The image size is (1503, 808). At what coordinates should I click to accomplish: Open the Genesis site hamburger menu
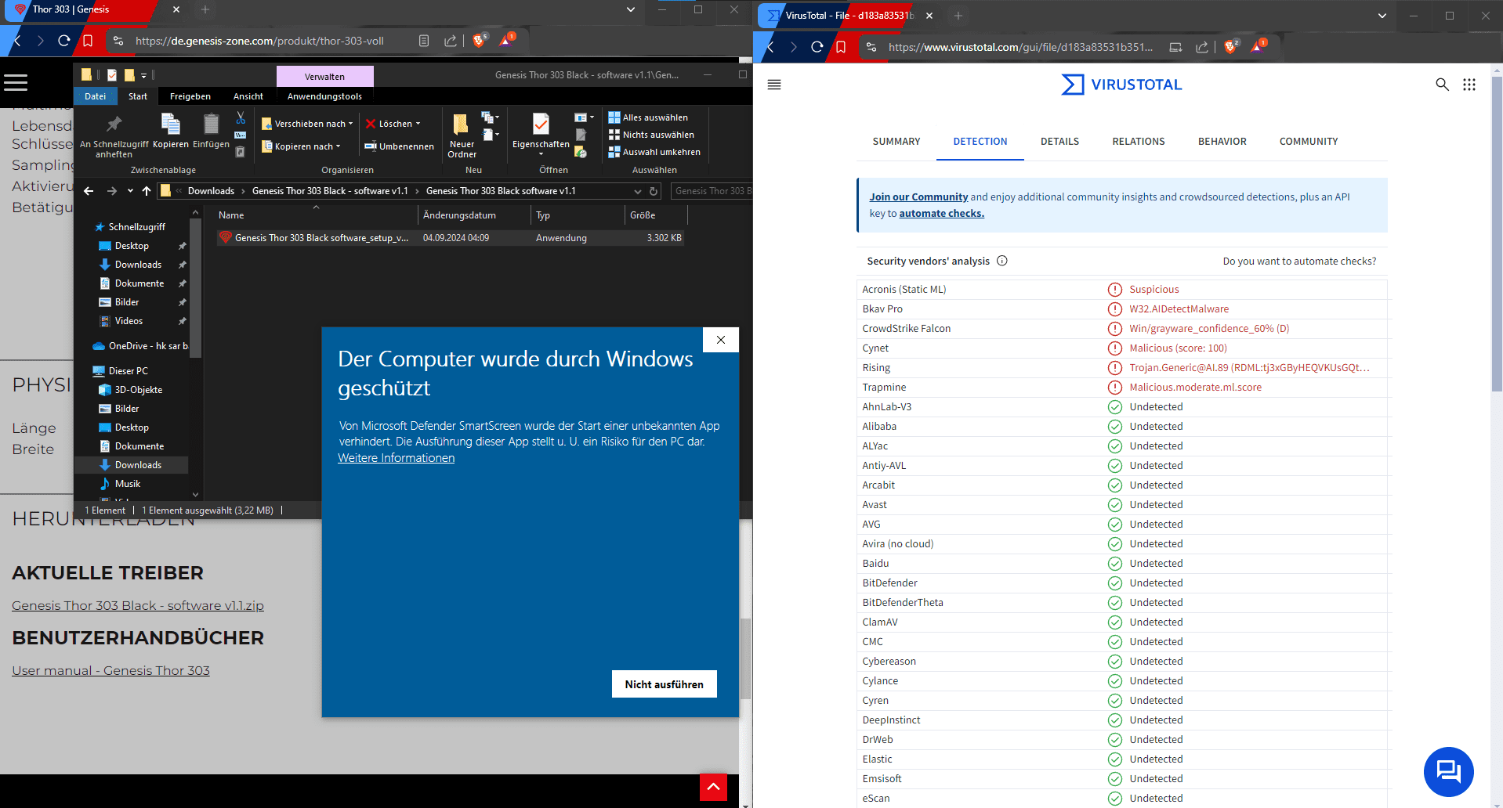(16, 82)
